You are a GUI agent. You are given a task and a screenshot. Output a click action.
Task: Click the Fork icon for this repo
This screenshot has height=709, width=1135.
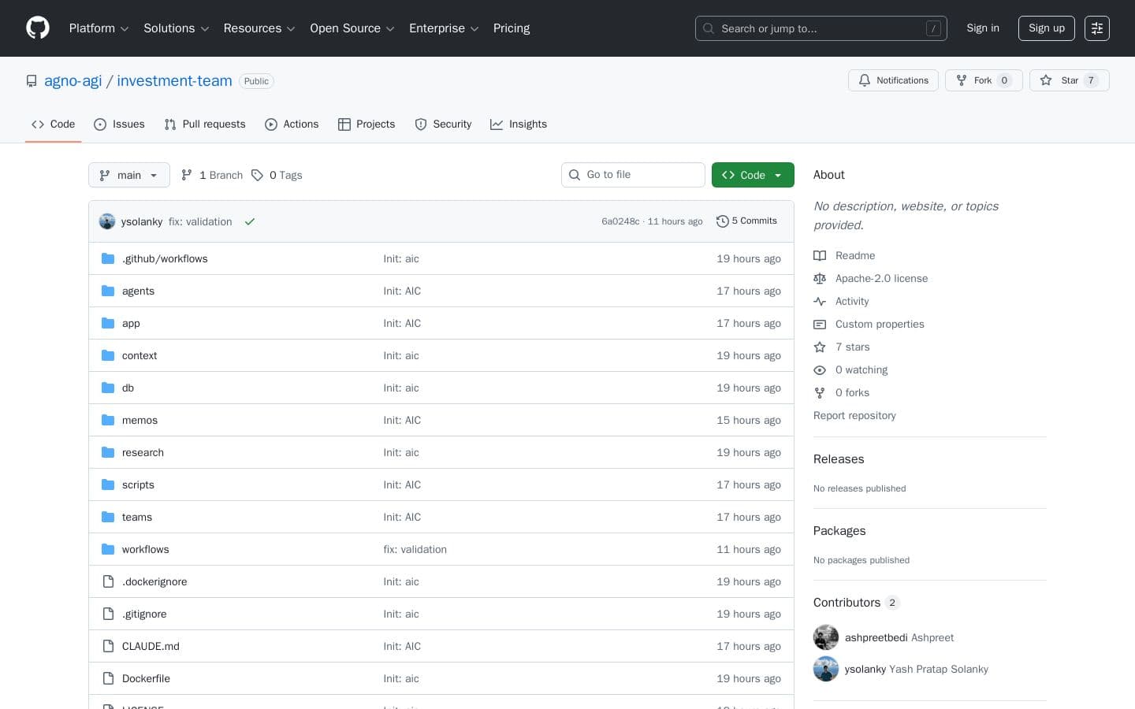tap(962, 80)
